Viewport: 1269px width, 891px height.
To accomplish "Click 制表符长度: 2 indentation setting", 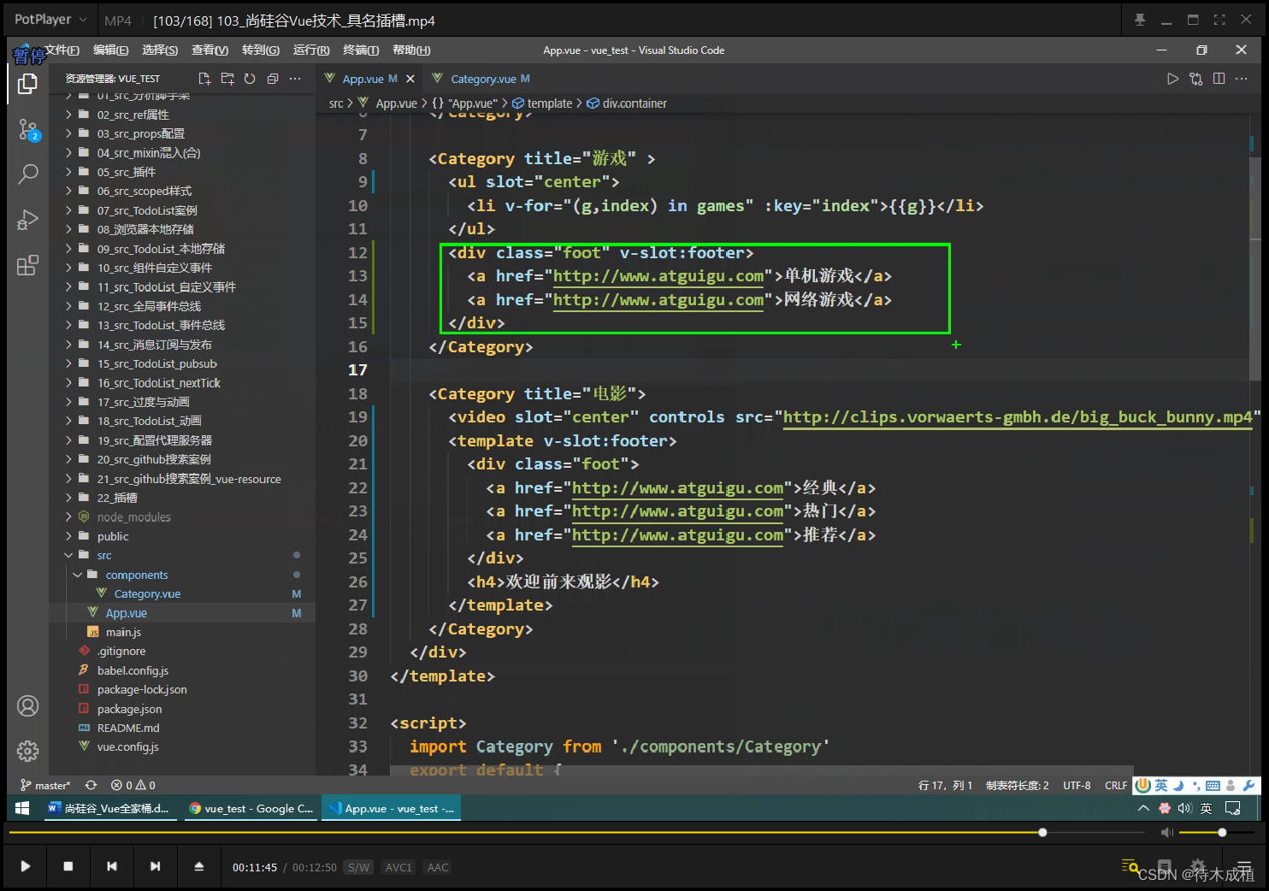I will point(1017,785).
